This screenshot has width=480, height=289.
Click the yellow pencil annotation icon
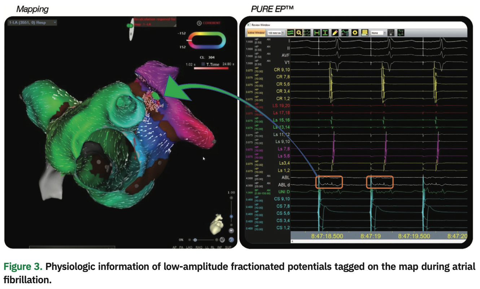(335, 32)
